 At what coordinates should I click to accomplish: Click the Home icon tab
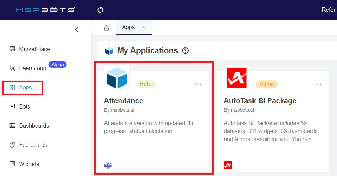click(107, 28)
